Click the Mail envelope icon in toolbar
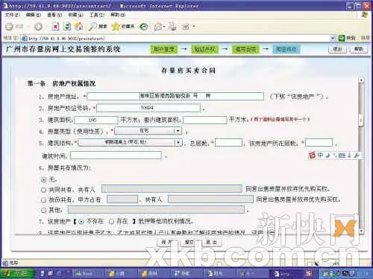 tap(157, 27)
